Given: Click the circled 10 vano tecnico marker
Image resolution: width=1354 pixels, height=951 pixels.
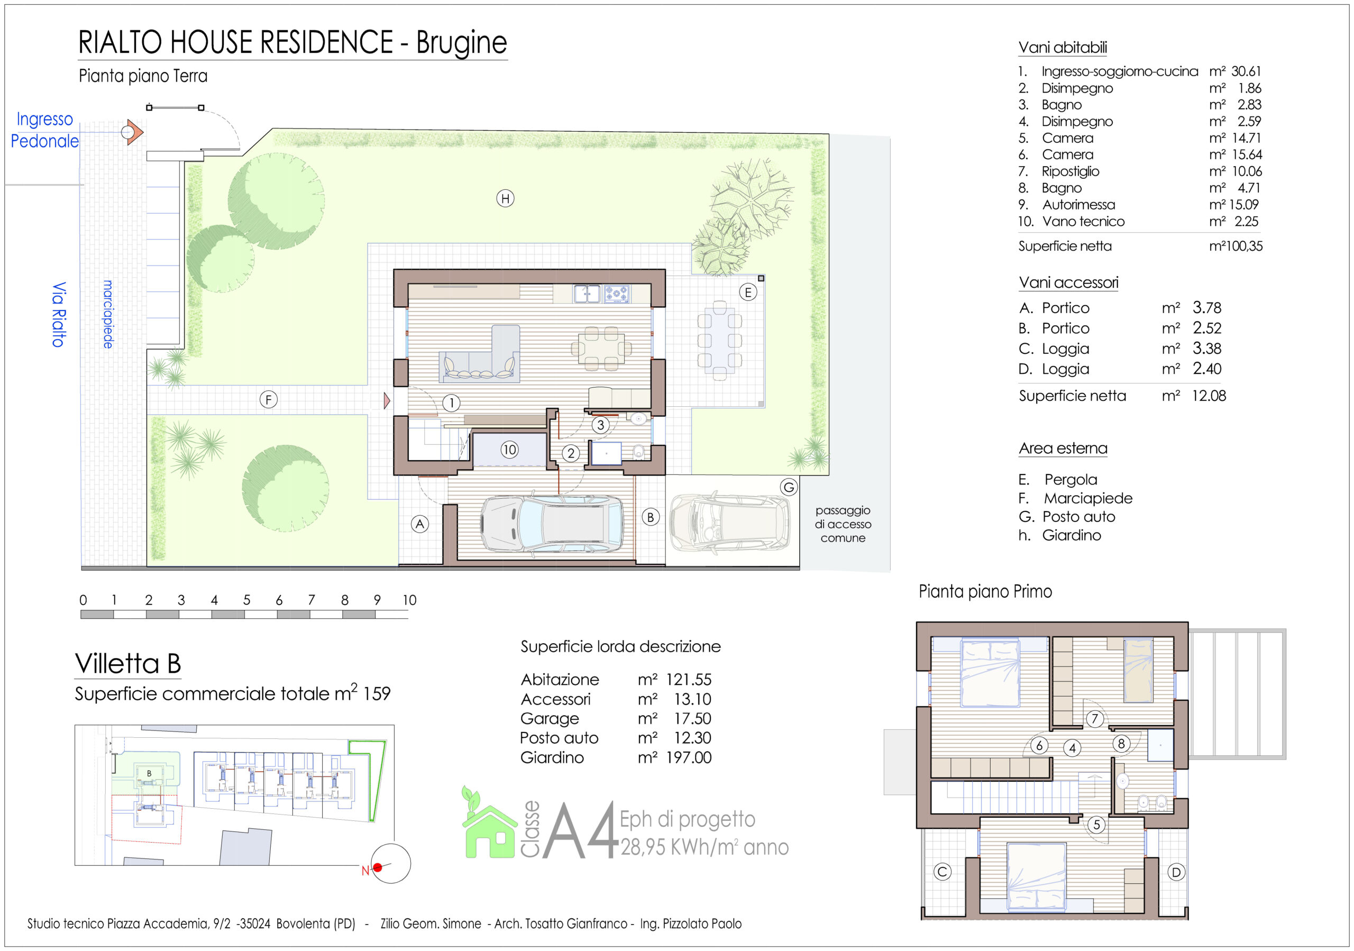Looking at the screenshot, I should click(509, 450).
